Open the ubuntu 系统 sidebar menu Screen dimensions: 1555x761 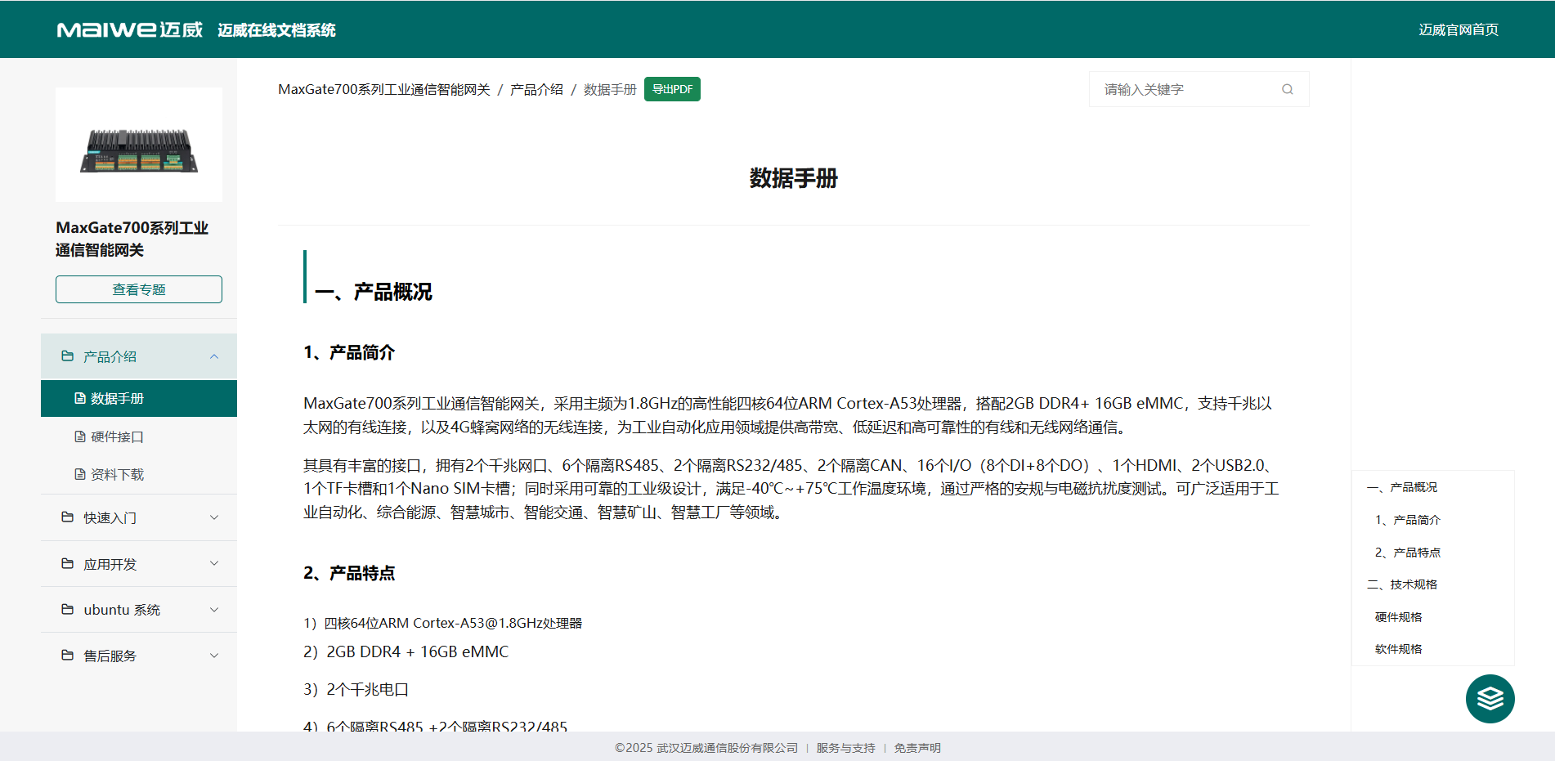(x=139, y=610)
